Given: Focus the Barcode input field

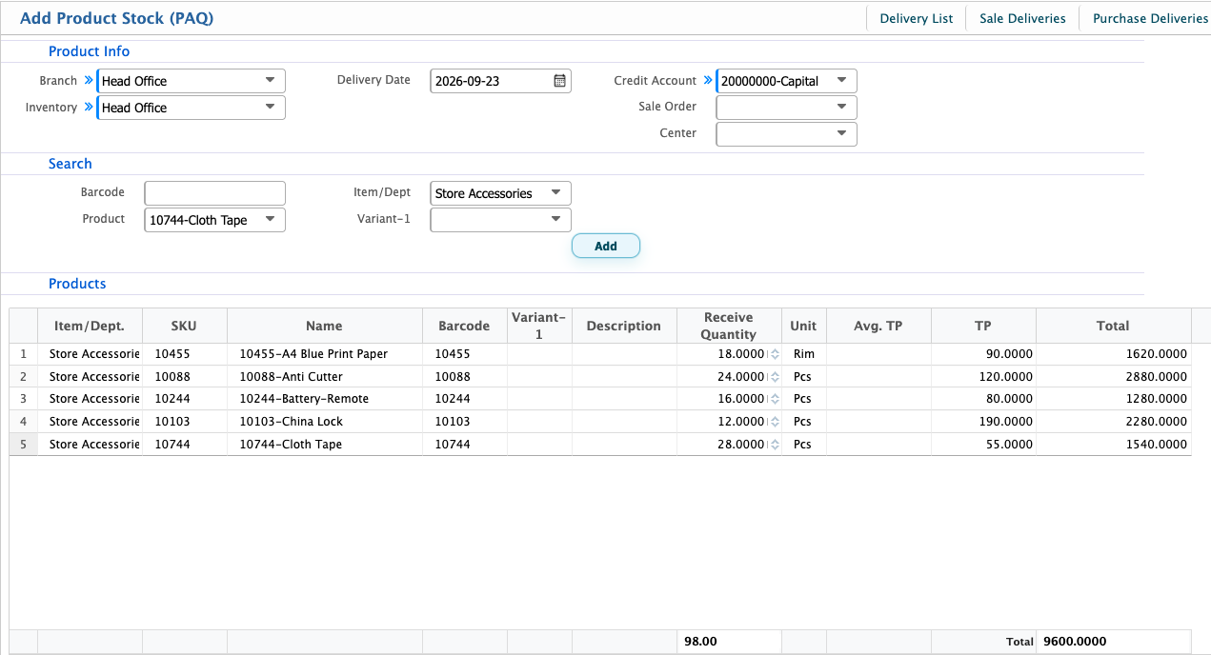Looking at the screenshot, I should point(215,193).
